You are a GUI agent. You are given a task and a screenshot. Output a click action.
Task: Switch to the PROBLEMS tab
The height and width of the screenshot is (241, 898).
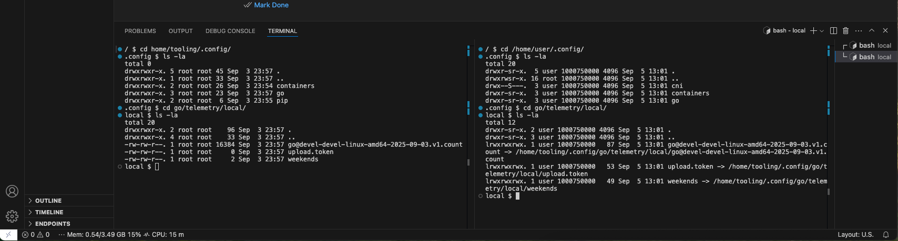point(140,31)
